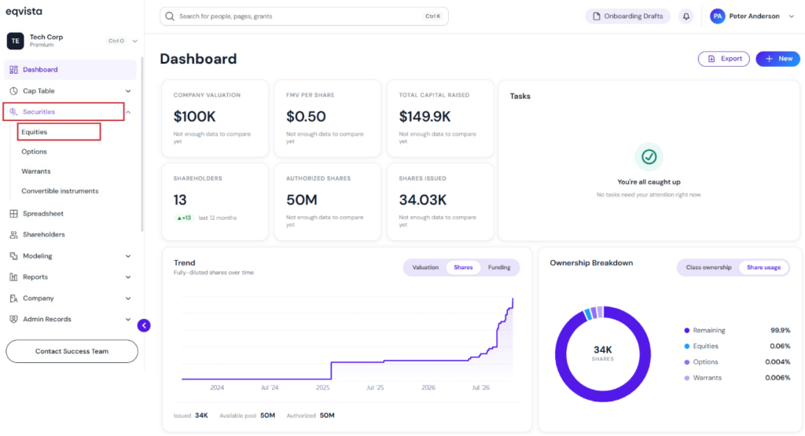Select Share usage in Ownership Breakdown

(763, 267)
